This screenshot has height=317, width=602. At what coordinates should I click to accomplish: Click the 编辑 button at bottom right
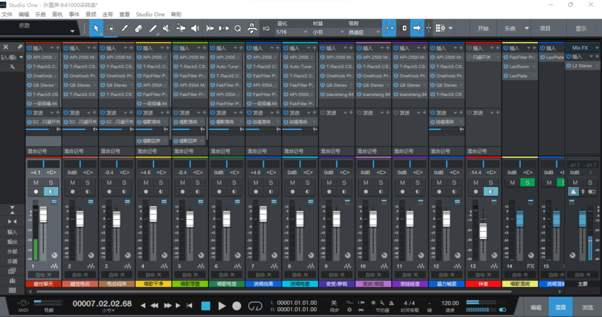click(536, 307)
